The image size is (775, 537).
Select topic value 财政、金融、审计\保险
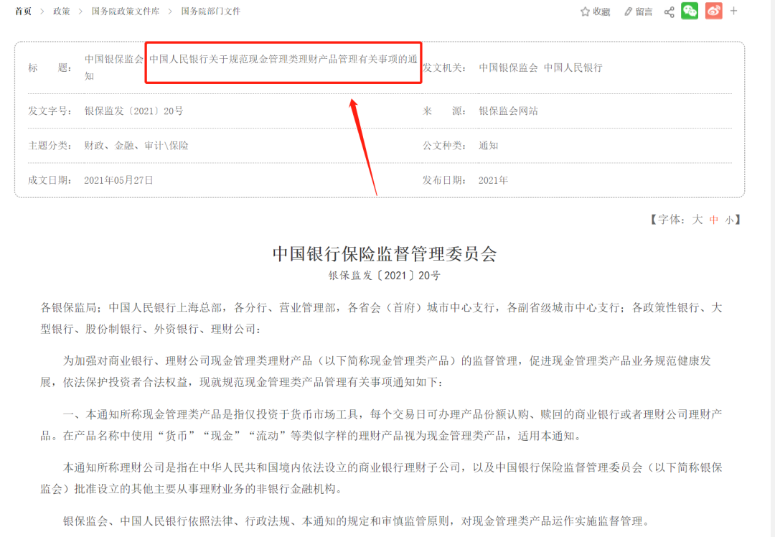(x=136, y=146)
